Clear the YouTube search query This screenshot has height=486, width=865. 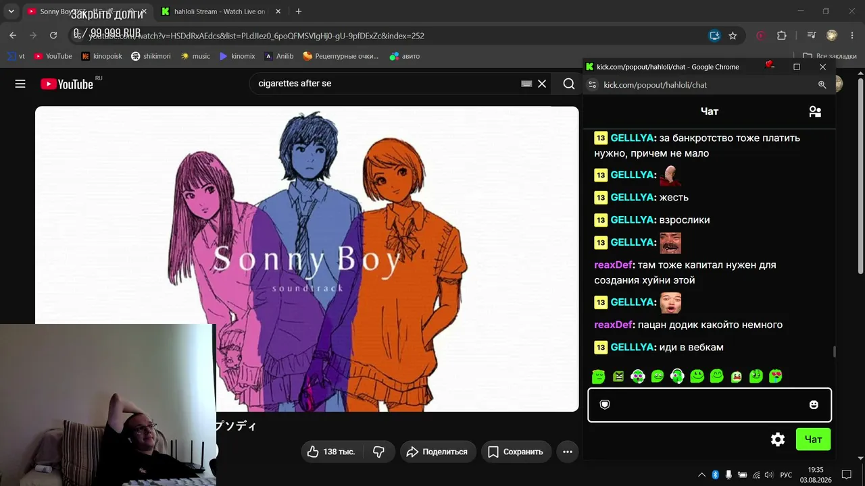click(542, 84)
